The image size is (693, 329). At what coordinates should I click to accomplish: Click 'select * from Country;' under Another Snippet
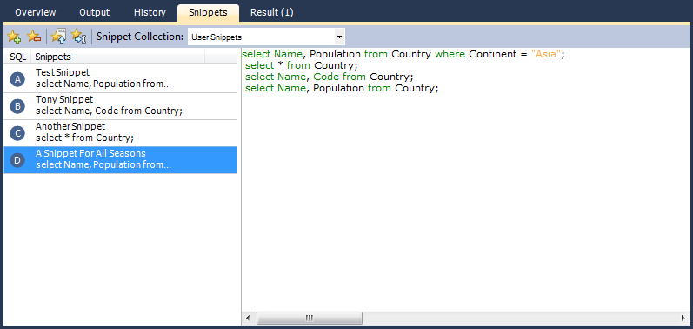tap(84, 138)
